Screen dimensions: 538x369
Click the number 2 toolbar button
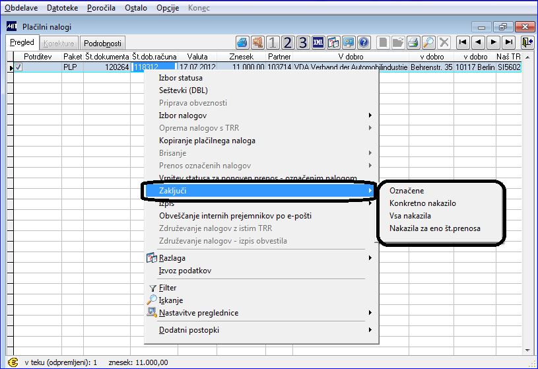pos(288,42)
